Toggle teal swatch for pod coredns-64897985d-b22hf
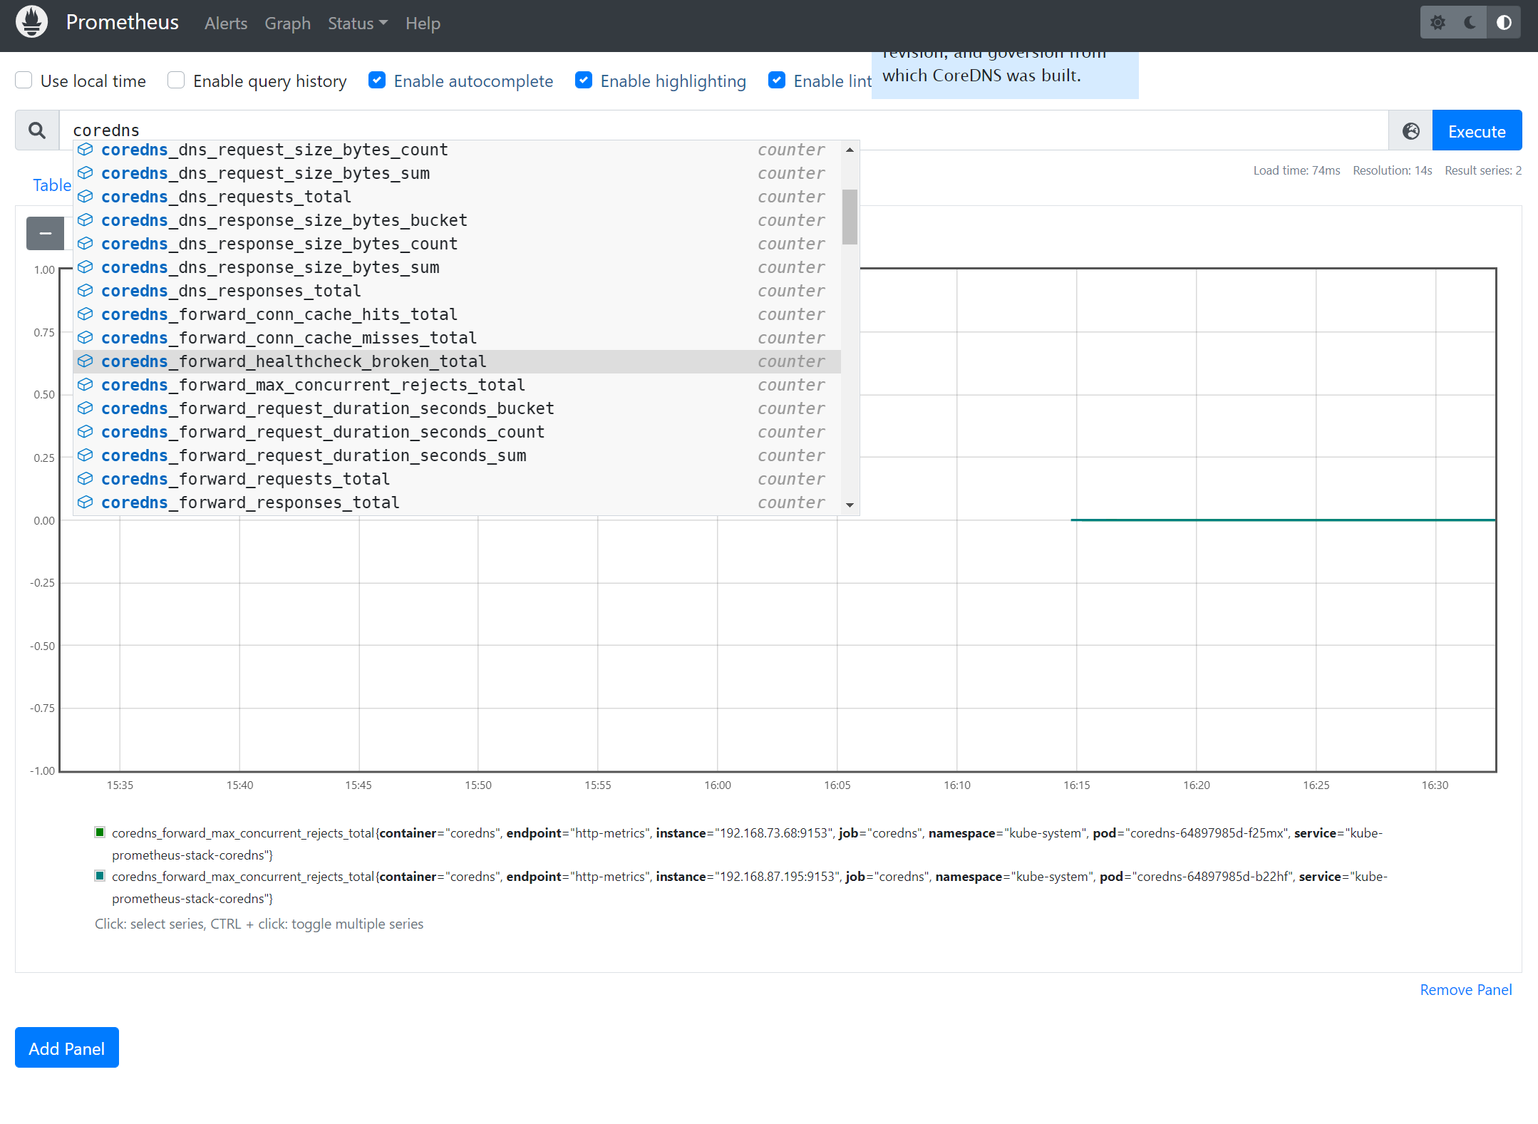The width and height of the screenshot is (1538, 1124). click(100, 875)
